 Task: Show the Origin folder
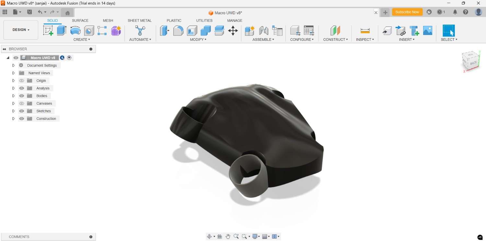22,81
